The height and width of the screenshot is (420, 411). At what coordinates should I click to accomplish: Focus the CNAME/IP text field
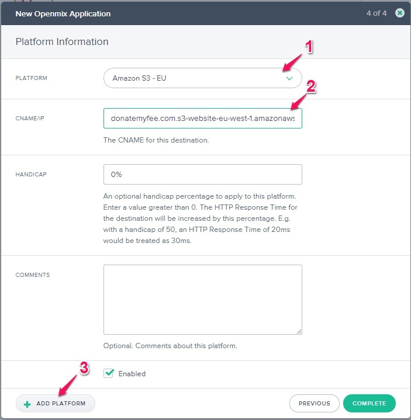tap(202, 119)
